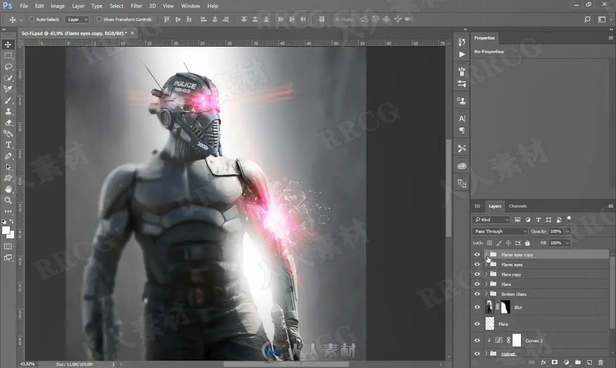
Task: Open the Character panel icon
Action: [x=462, y=119]
